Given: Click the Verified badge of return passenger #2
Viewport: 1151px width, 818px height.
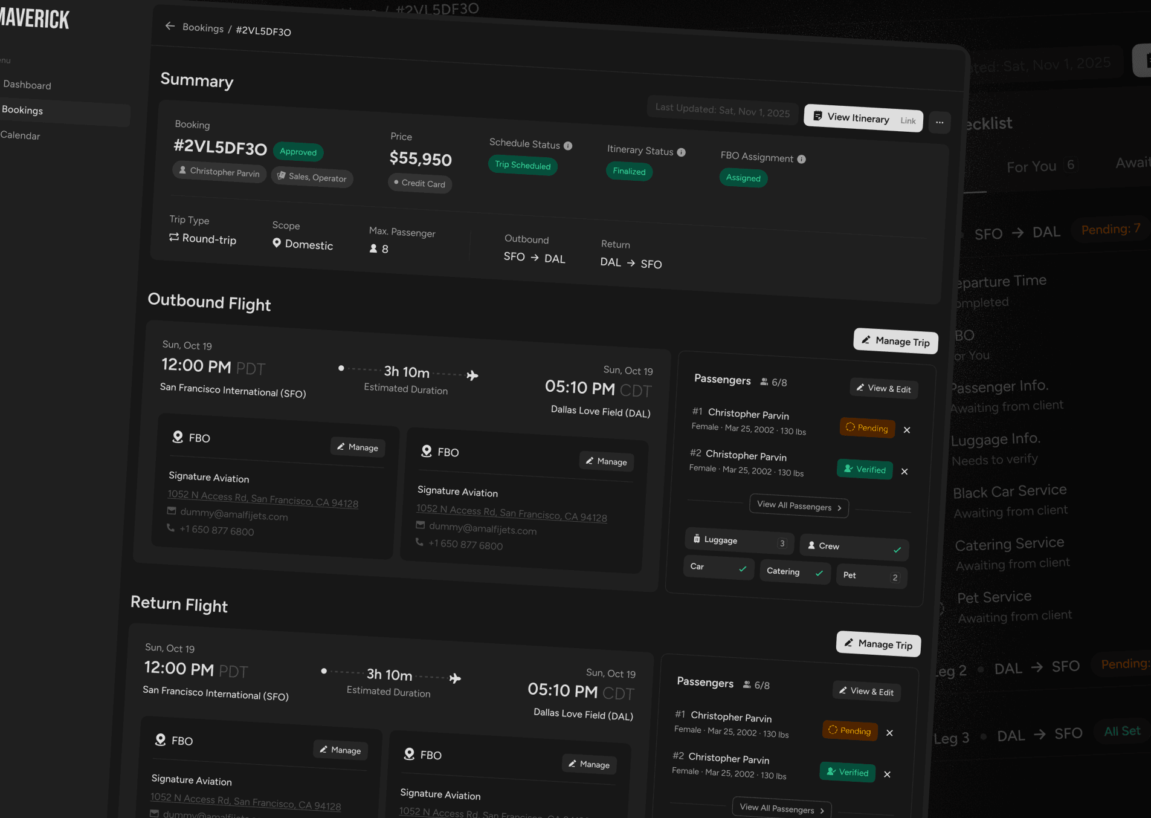Looking at the screenshot, I should tap(847, 772).
